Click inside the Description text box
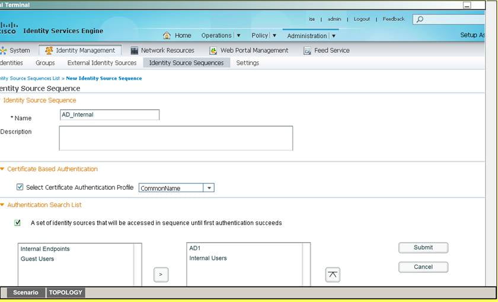Image resolution: width=498 pixels, height=302 pixels. coord(175,138)
